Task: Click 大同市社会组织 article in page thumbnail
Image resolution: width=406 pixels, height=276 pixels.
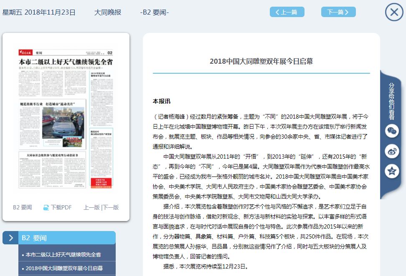Action: pyautogui.click(x=52, y=170)
